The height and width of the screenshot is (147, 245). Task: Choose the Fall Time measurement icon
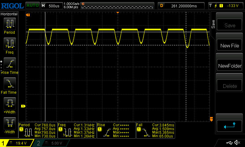9,84
